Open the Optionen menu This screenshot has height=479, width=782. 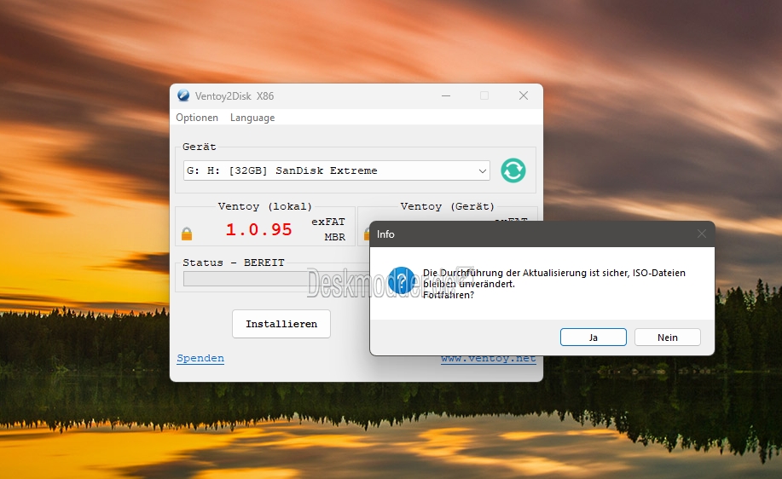pos(197,118)
